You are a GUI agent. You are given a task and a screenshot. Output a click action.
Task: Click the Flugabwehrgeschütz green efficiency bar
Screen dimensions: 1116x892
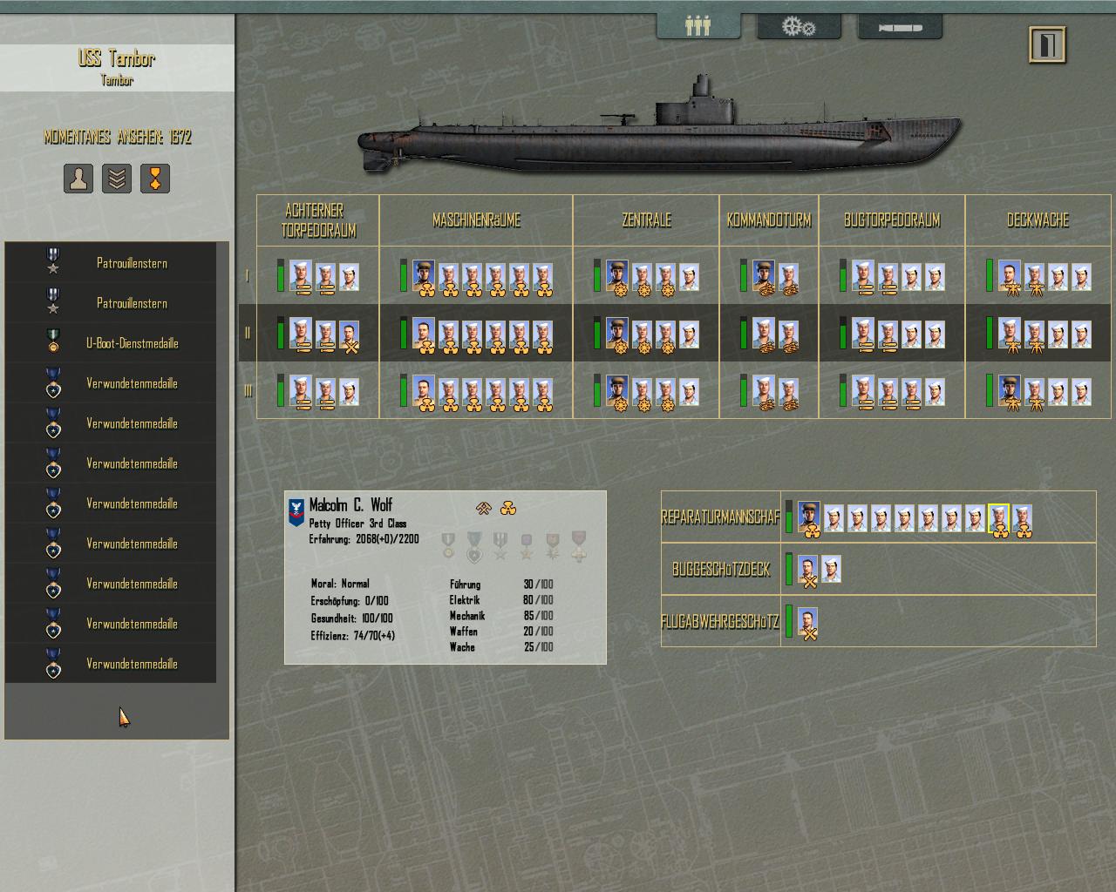pos(789,622)
